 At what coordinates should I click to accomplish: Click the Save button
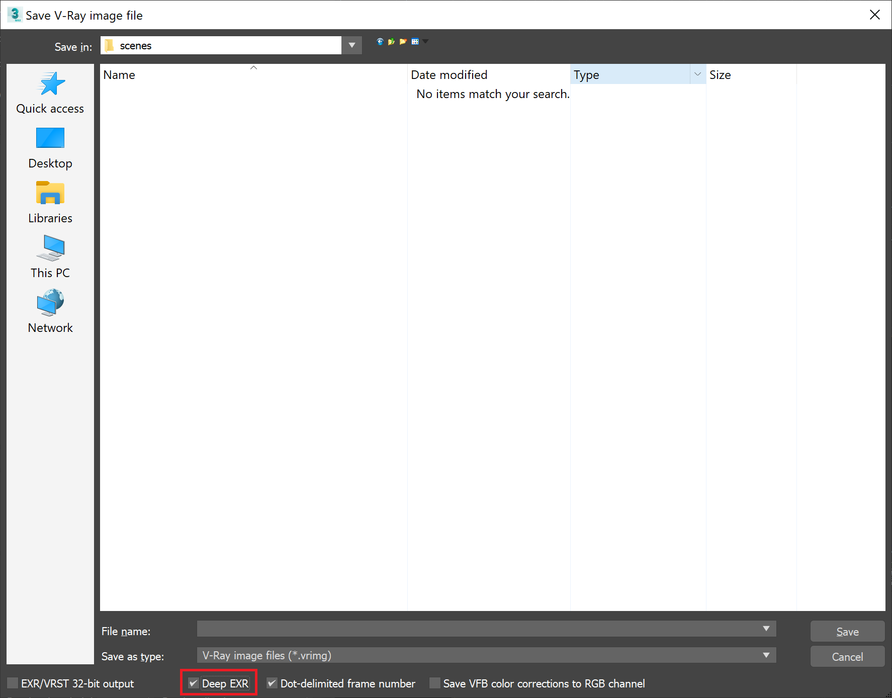coord(847,631)
